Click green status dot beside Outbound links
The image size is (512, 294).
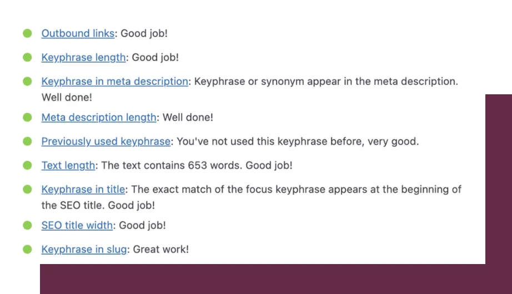[27, 33]
